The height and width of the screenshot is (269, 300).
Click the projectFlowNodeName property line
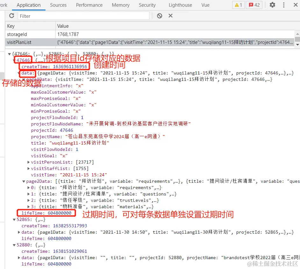tap(111, 124)
